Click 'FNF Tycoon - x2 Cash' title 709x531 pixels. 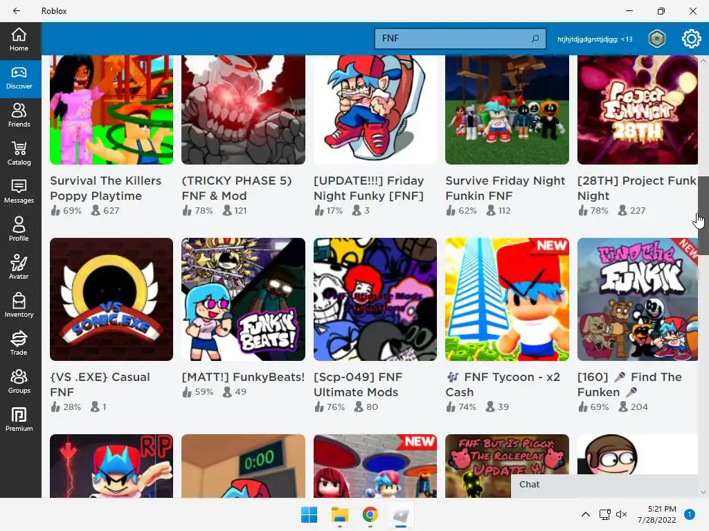(503, 384)
